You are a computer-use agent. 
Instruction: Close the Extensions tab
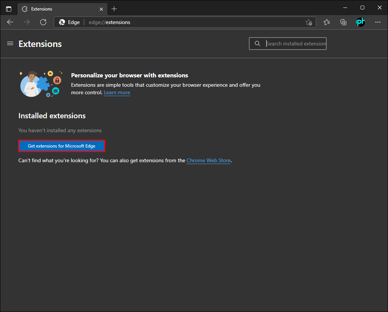[101, 9]
